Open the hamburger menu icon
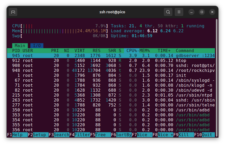 pos(179,12)
